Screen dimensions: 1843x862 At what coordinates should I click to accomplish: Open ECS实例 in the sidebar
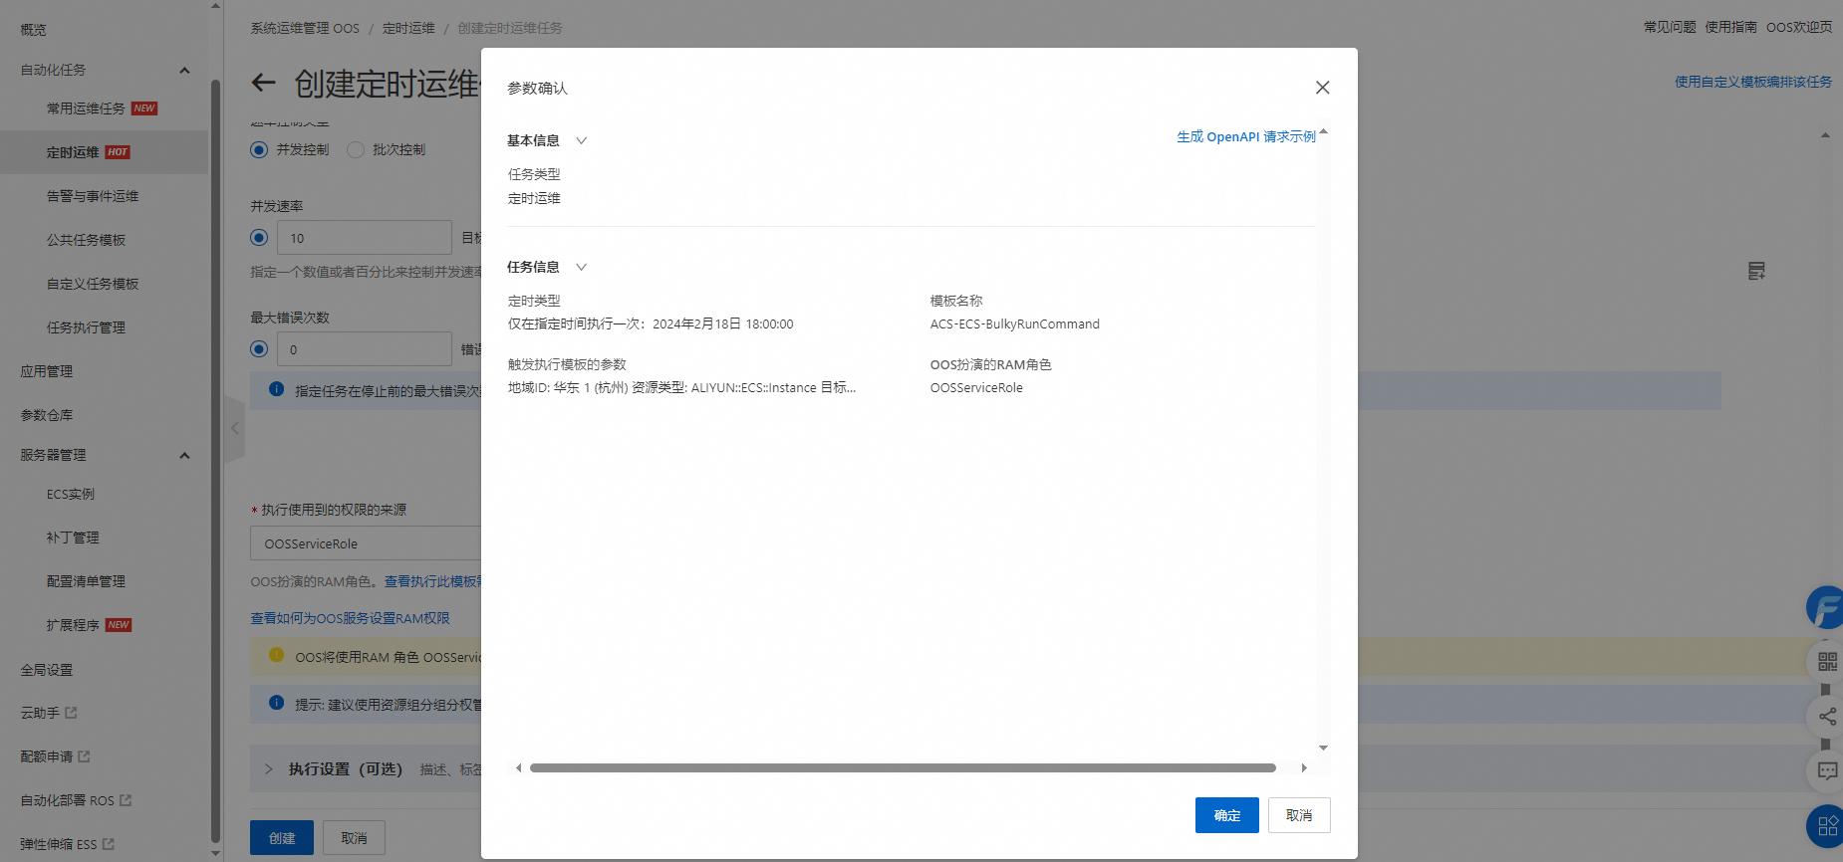tap(71, 494)
